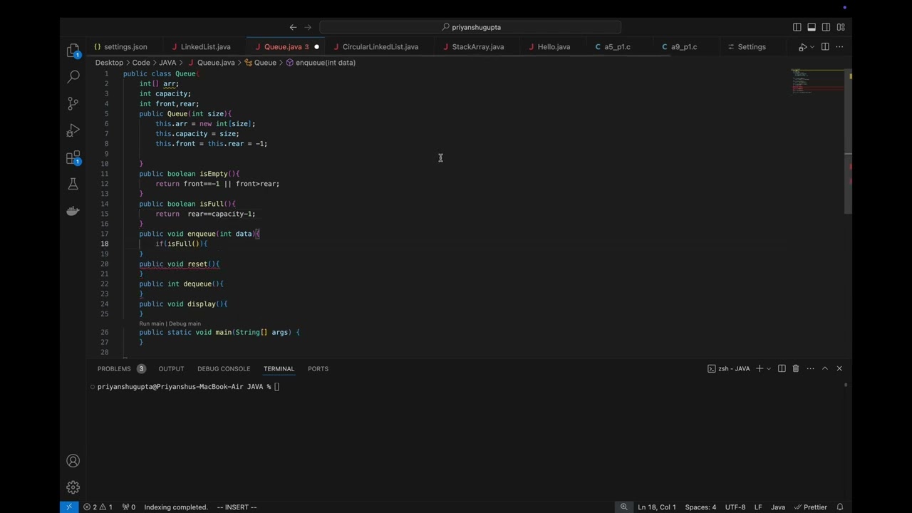Open the Testing flask view
The width and height of the screenshot is (912, 513).
(73, 185)
